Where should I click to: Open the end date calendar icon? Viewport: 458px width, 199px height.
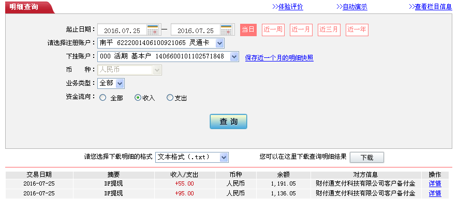point(226,30)
